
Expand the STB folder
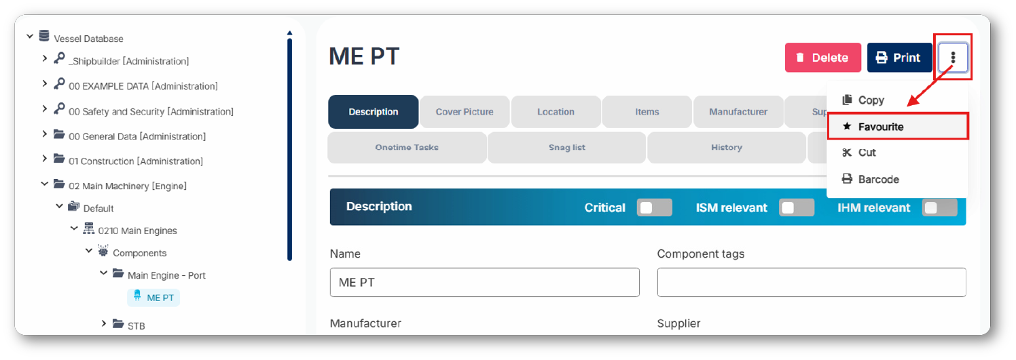click(104, 323)
